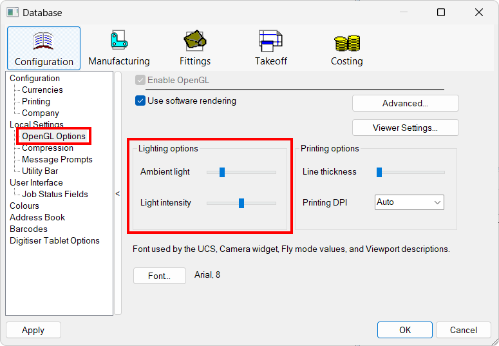Collapse the left tree panel arrow
Screen dimensions: 499x346
118,193
